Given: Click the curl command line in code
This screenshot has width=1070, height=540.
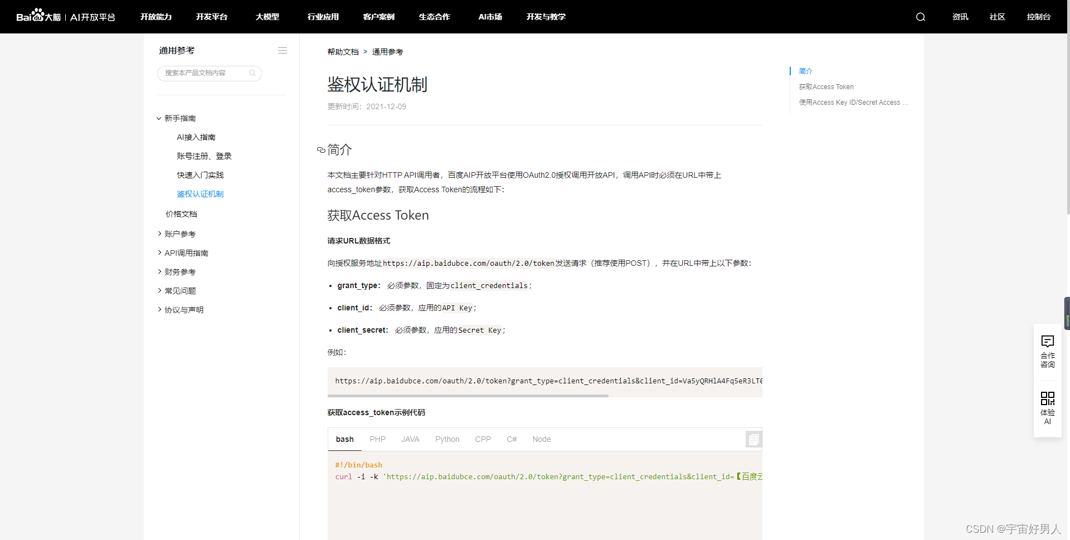Looking at the screenshot, I should pyautogui.click(x=548, y=476).
